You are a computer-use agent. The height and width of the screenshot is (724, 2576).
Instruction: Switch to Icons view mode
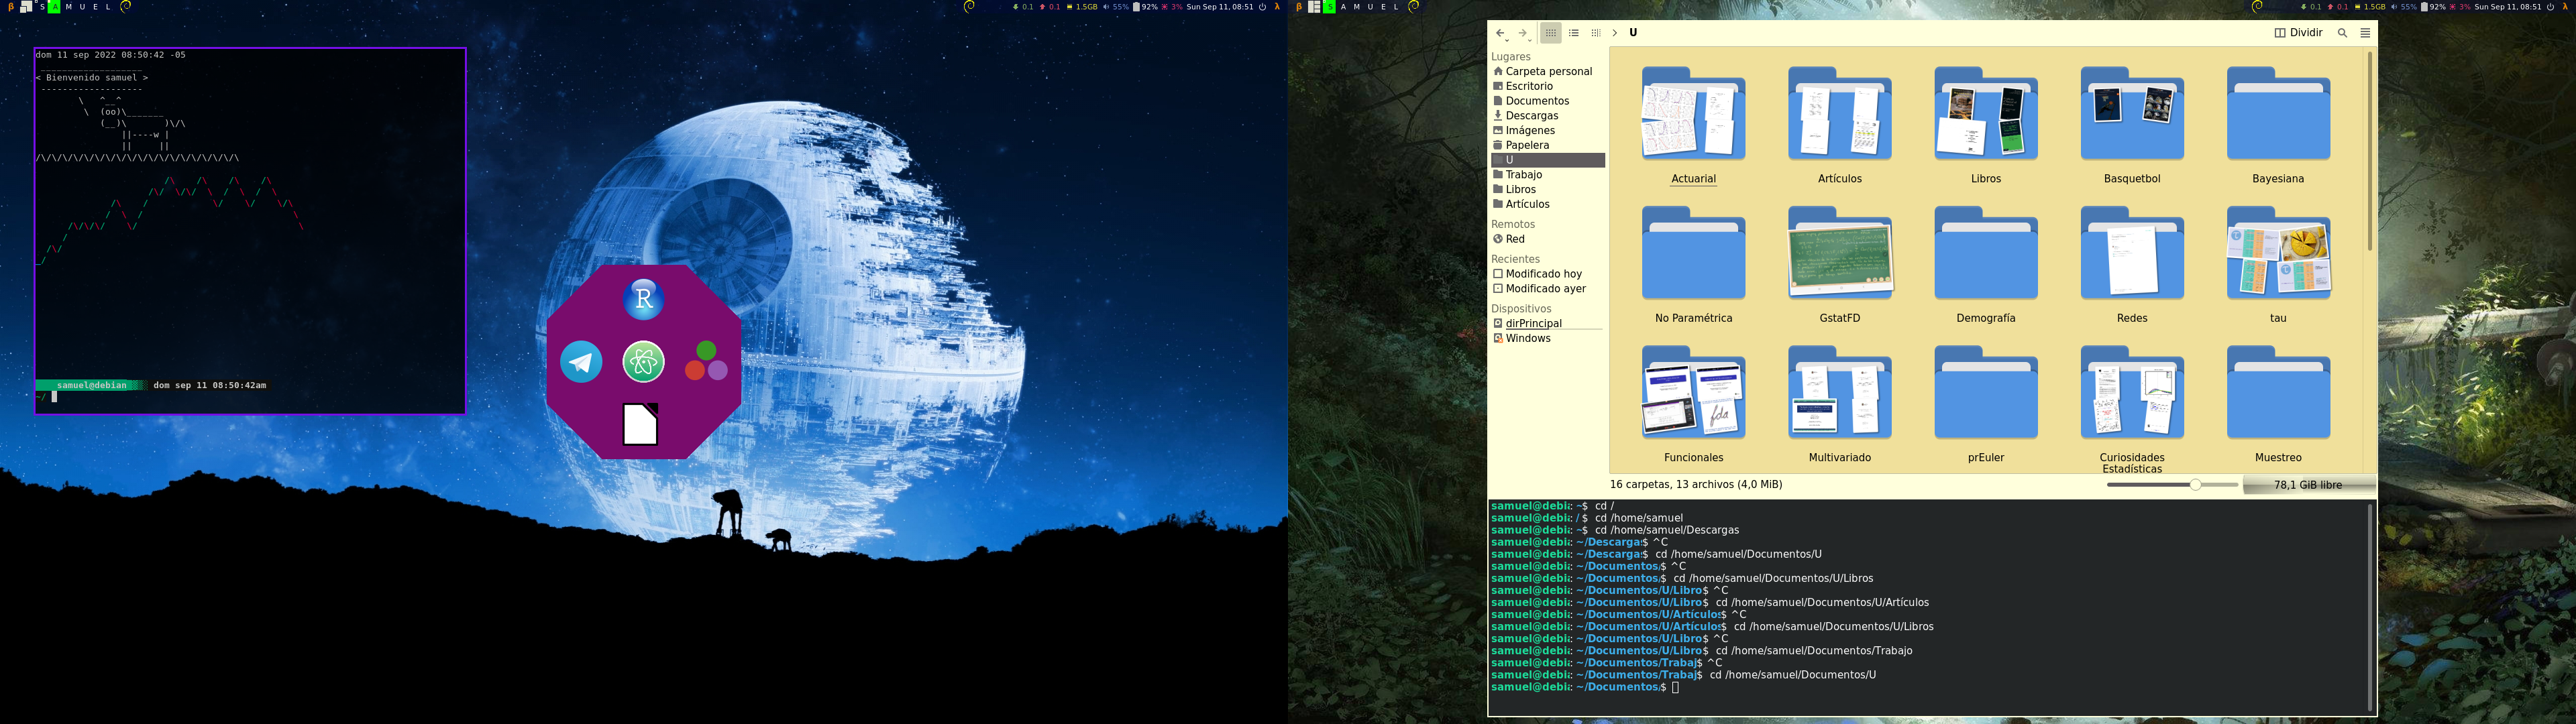tap(1550, 33)
